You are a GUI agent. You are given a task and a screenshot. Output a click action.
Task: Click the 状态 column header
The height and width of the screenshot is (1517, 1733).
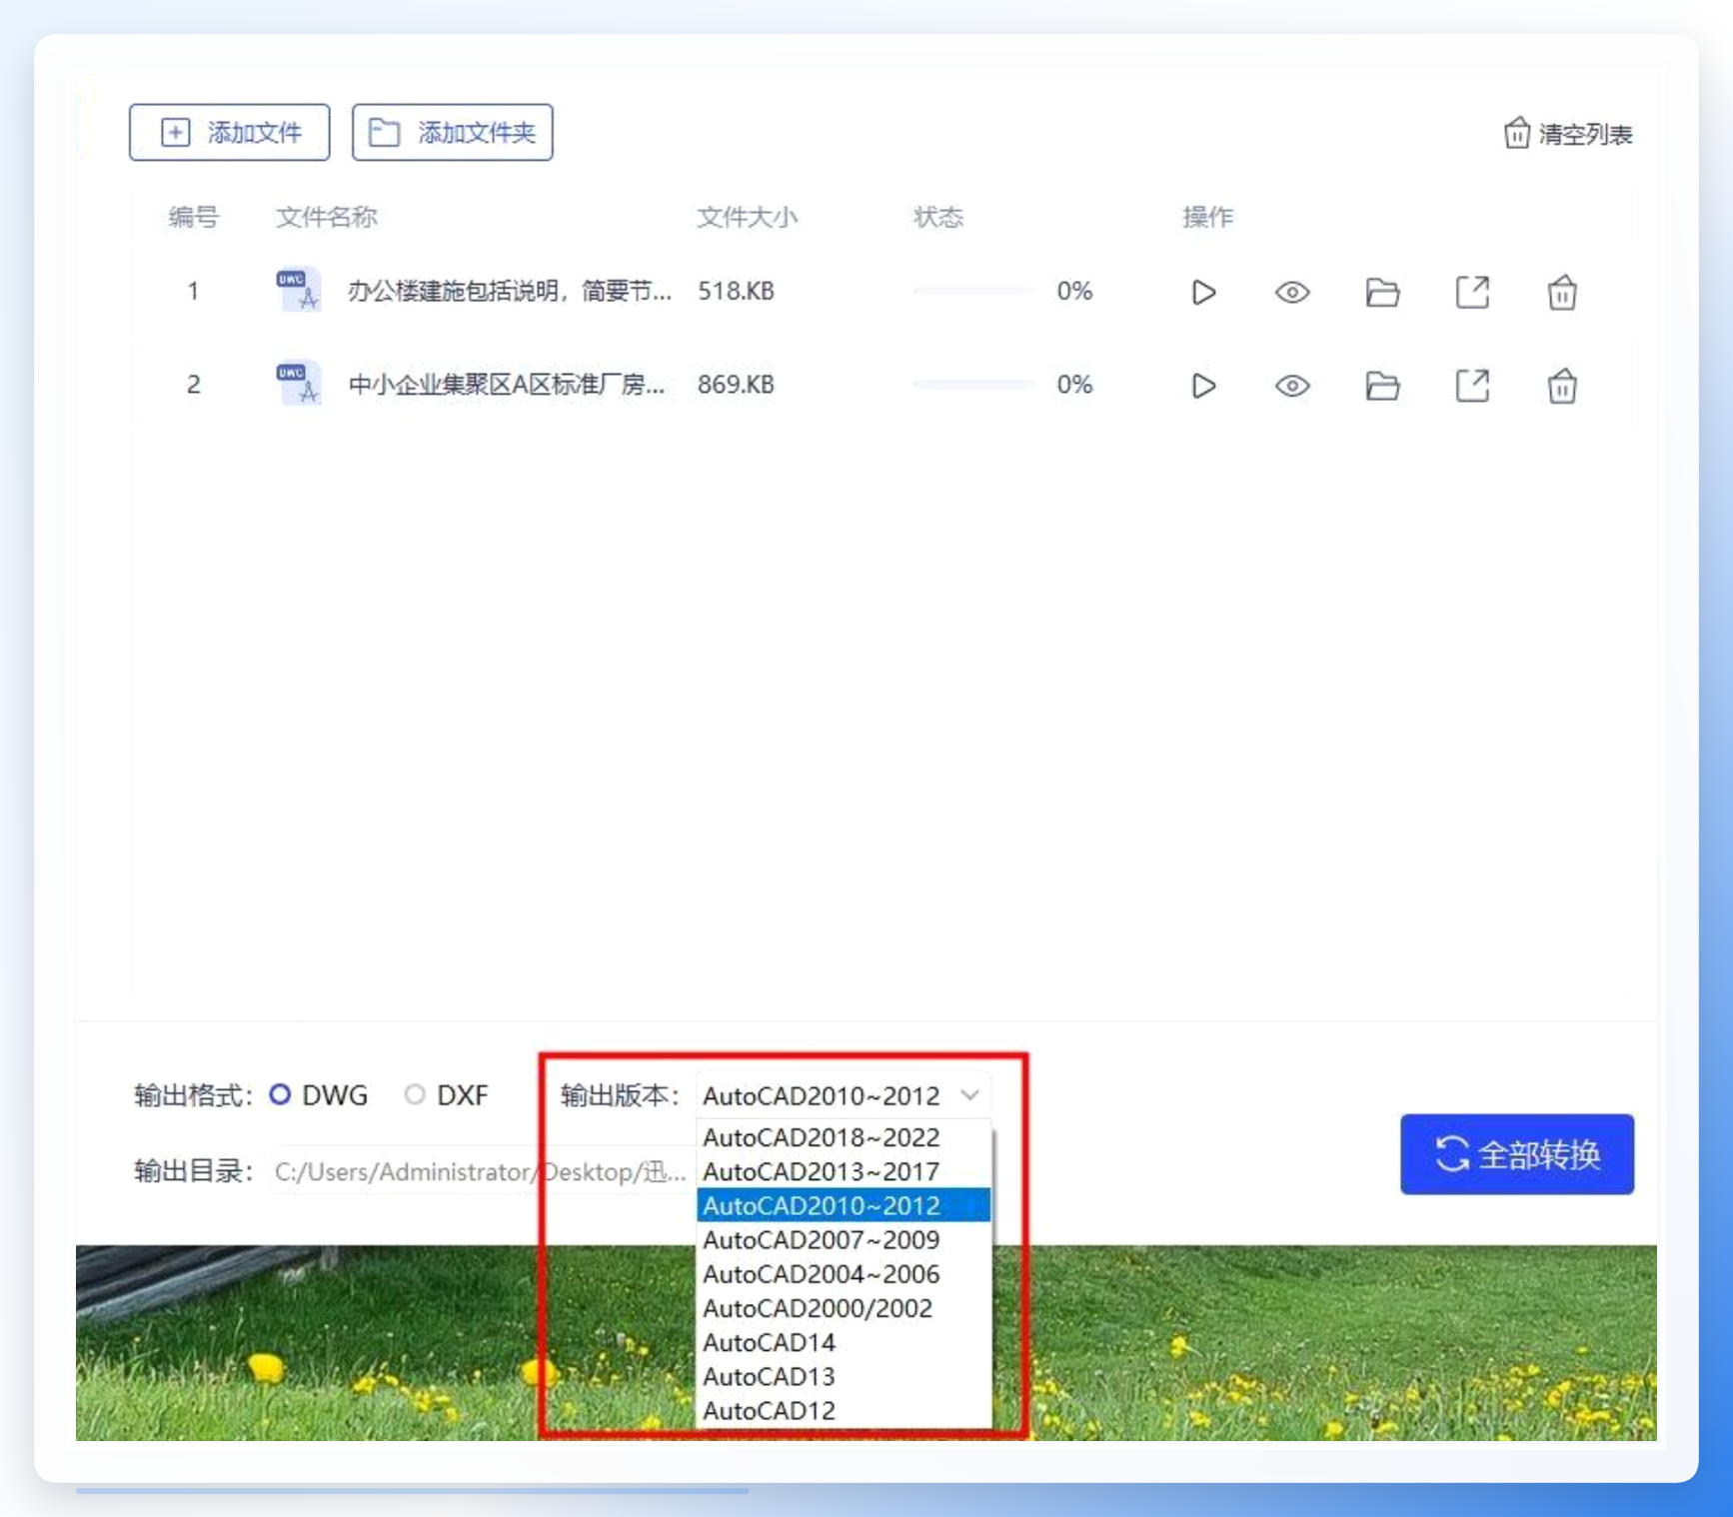pos(937,217)
